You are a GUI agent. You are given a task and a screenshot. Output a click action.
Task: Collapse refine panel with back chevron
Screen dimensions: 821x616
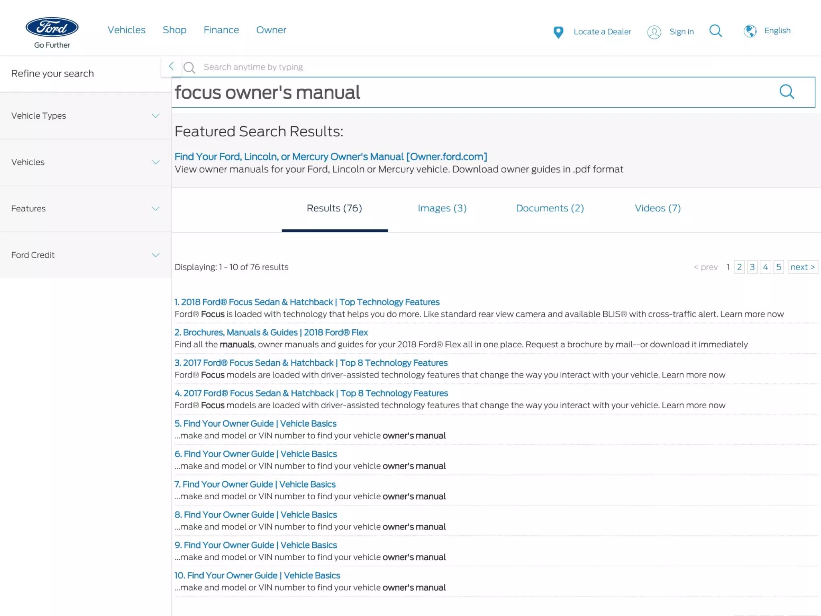point(171,66)
